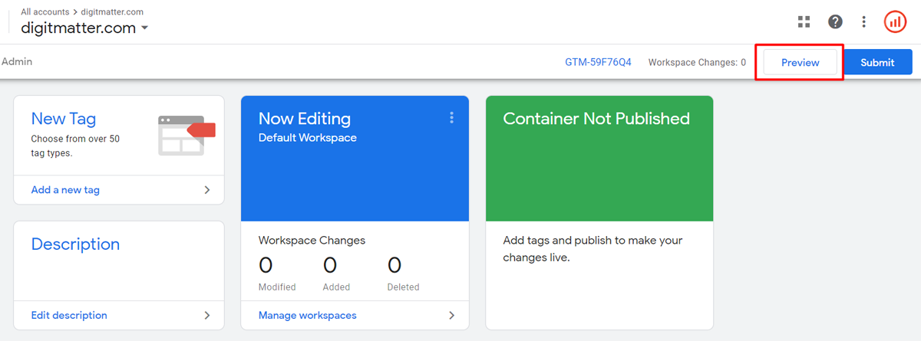
Task: Click the New Tag heading
Action: point(63,119)
